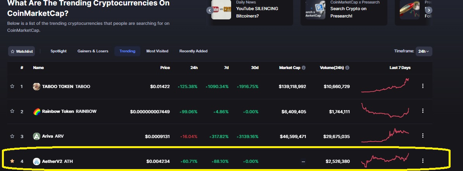This screenshot has height=171, width=463.
Task: Click Ariva market cap $46,599,471
Action: tap(293, 136)
